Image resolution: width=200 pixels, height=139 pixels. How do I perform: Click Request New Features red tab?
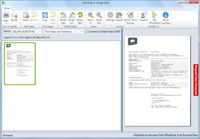tap(196, 80)
